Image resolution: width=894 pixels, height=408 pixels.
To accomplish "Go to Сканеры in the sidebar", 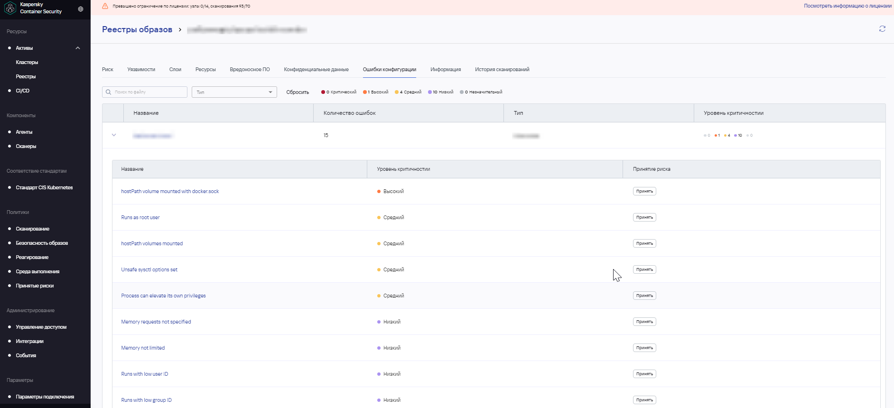I will point(26,146).
